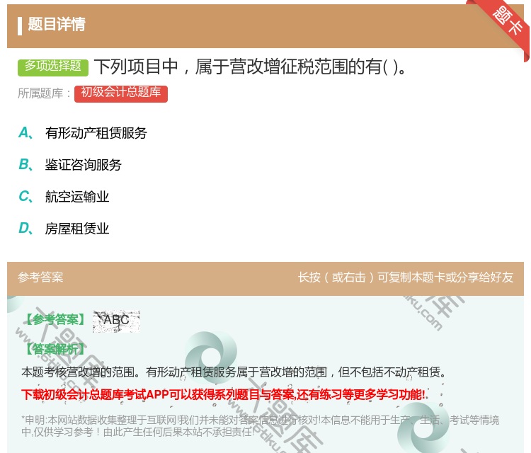Click the red 下载初级会计总题库考试APP promo link

pyautogui.click(x=224, y=395)
